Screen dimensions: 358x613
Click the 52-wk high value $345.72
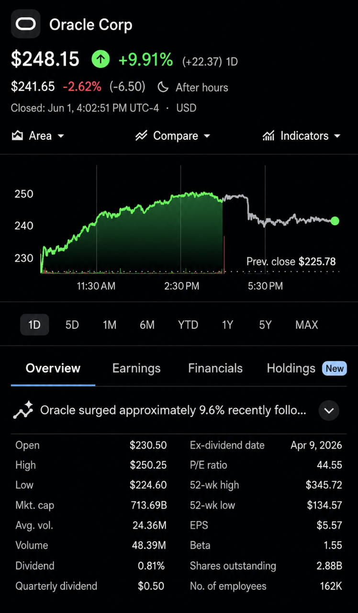[x=324, y=485]
